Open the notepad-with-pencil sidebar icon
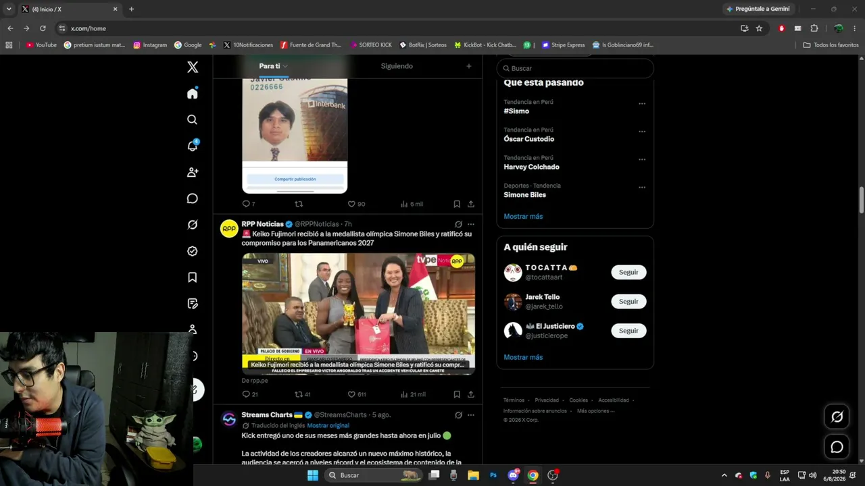 (193, 304)
